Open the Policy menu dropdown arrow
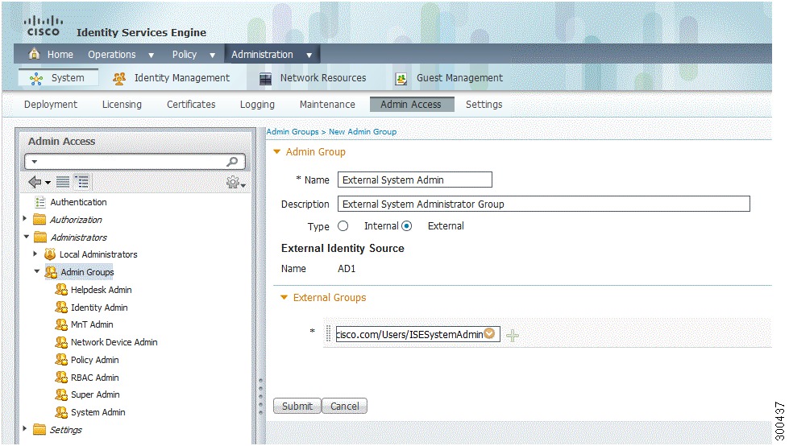This screenshot has width=789, height=446. 212,56
